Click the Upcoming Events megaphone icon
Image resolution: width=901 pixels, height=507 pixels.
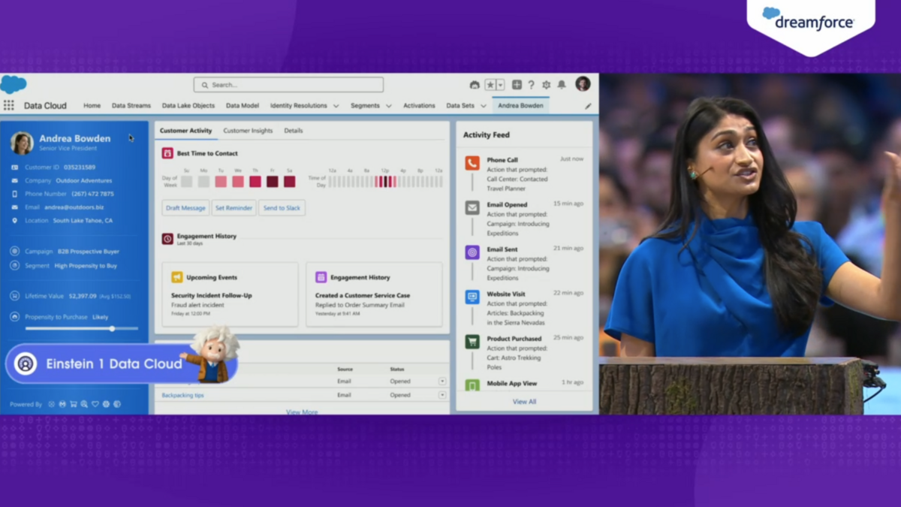pos(176,277)
